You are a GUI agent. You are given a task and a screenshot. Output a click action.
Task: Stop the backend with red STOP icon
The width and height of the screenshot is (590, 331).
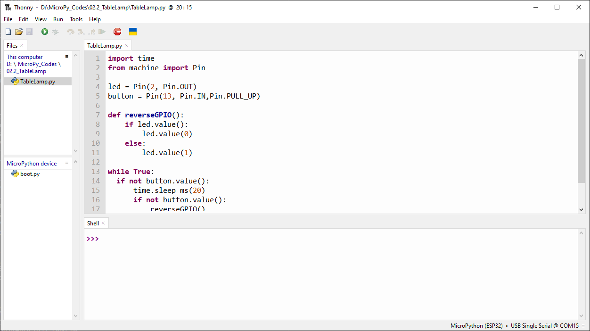pos(117,32)
